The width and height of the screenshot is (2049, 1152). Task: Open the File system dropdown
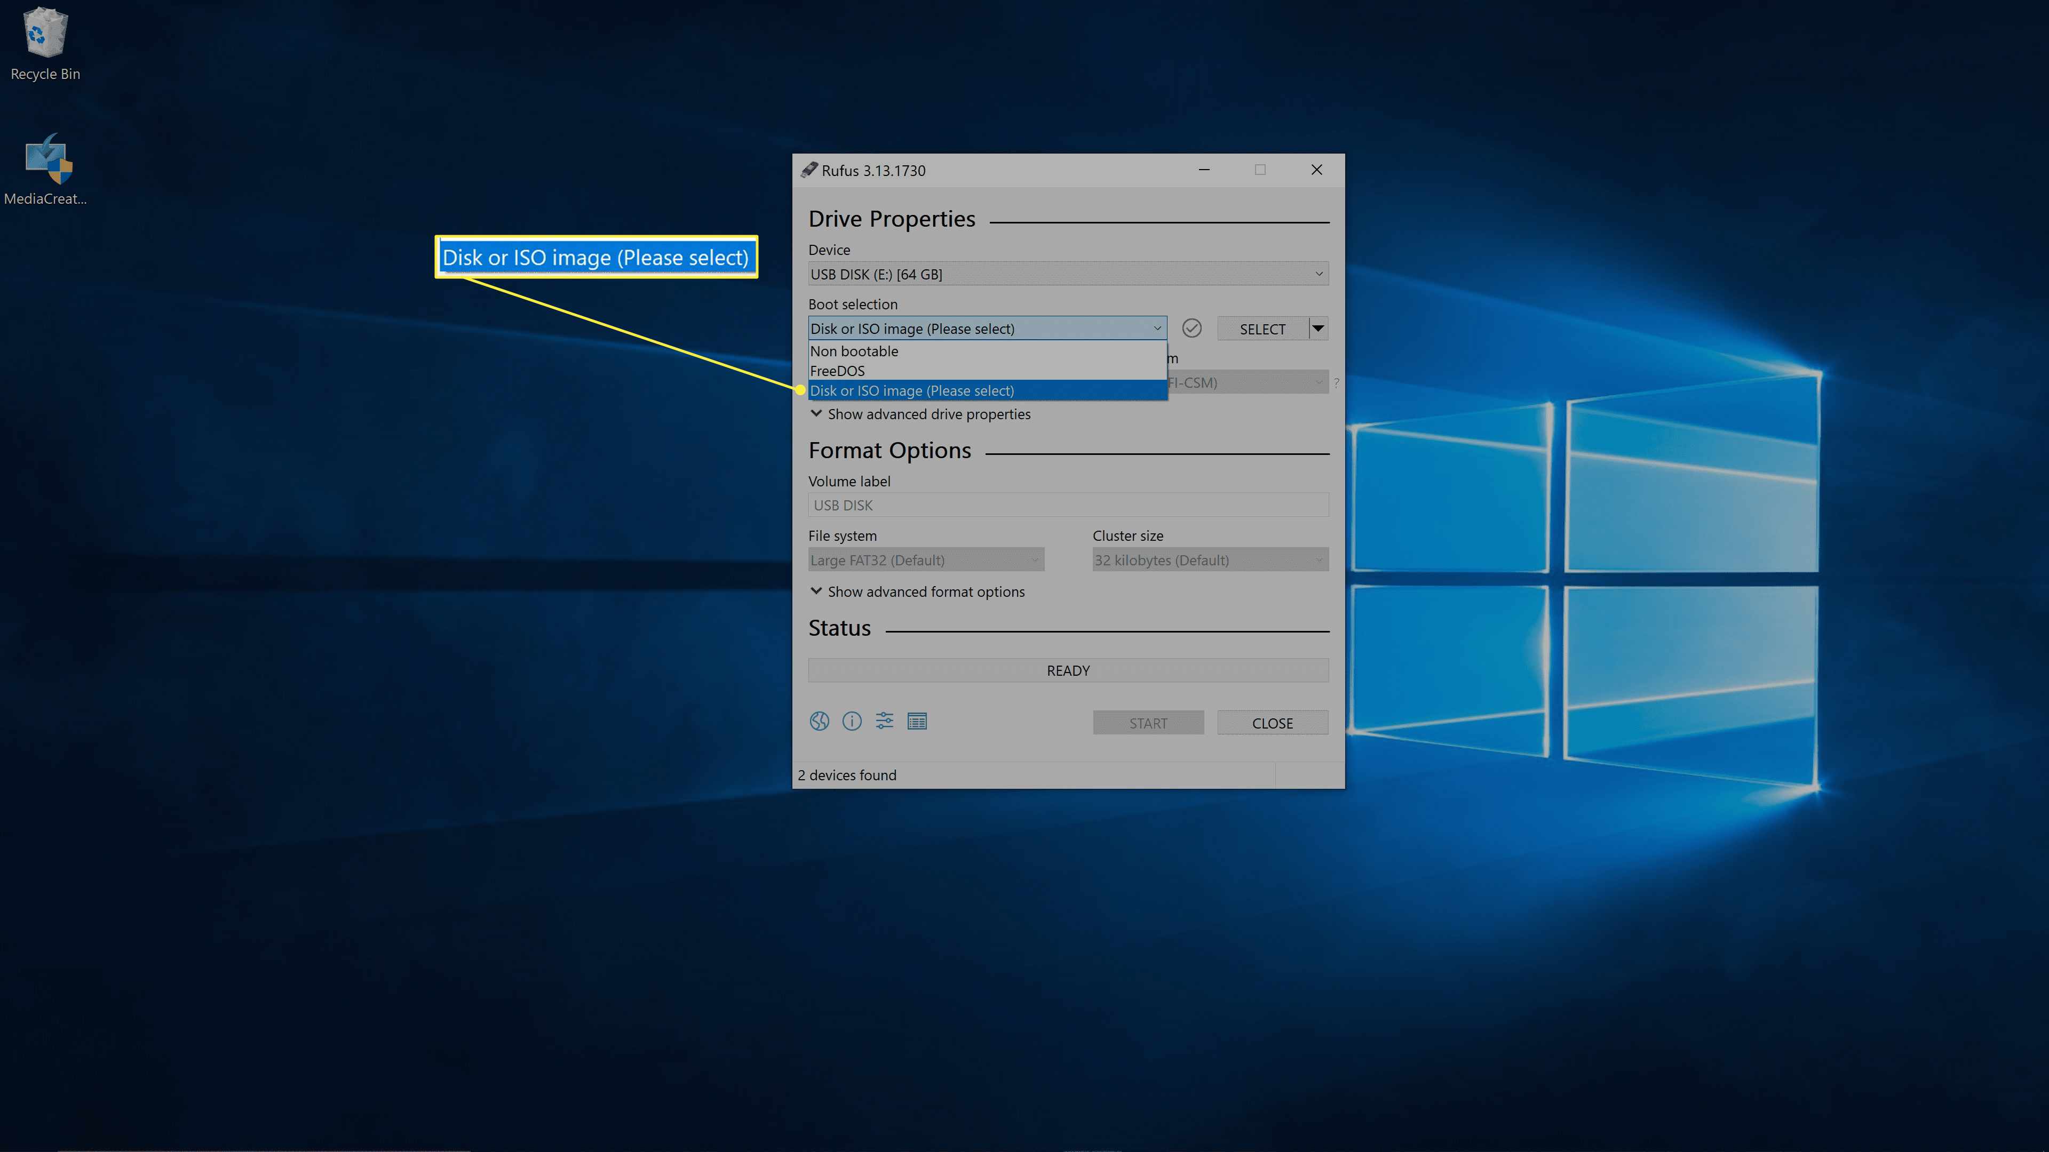[926, 559]
